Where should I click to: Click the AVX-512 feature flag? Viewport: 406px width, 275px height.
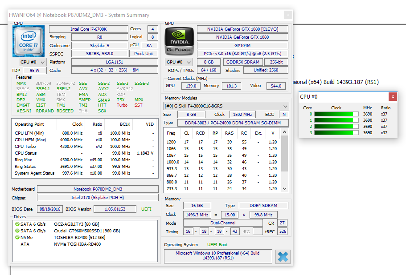click(x=125, y=89)
